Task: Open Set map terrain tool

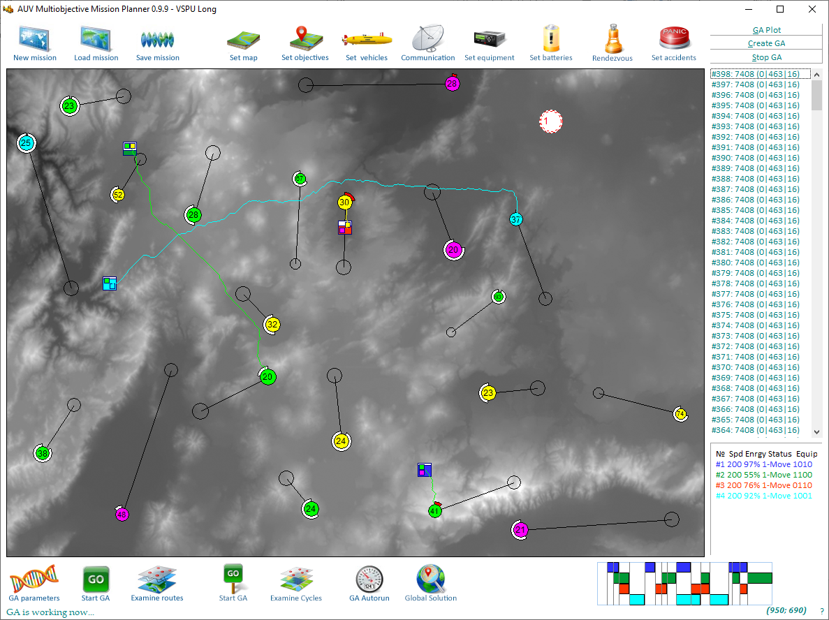Action: click(x=244, y=39)
